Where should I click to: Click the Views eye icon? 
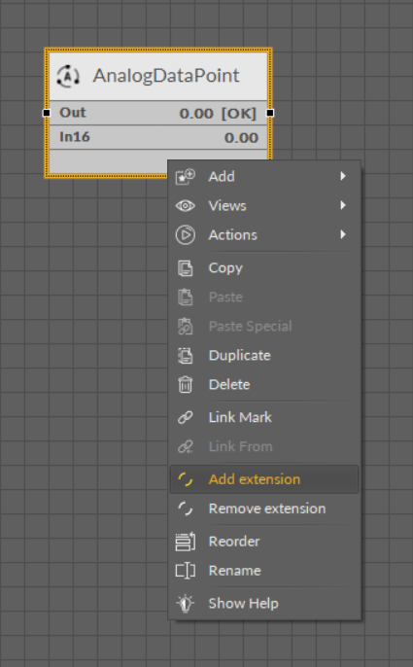pos(185,206)
